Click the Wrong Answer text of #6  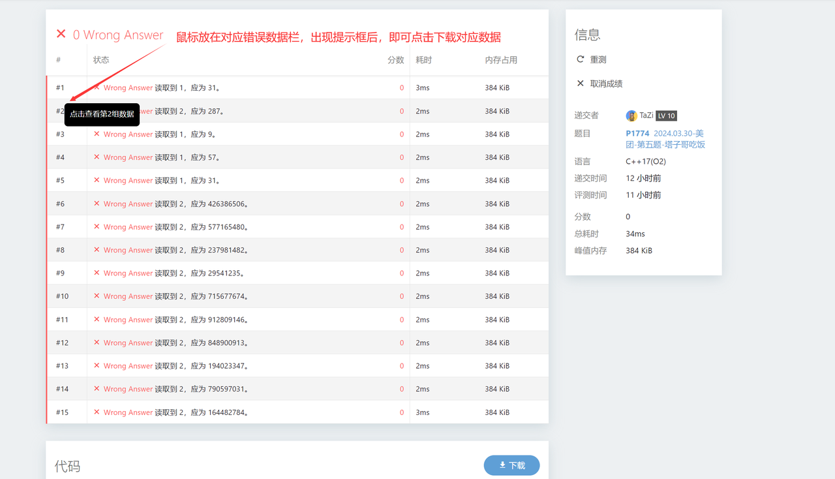pos(128,204)
